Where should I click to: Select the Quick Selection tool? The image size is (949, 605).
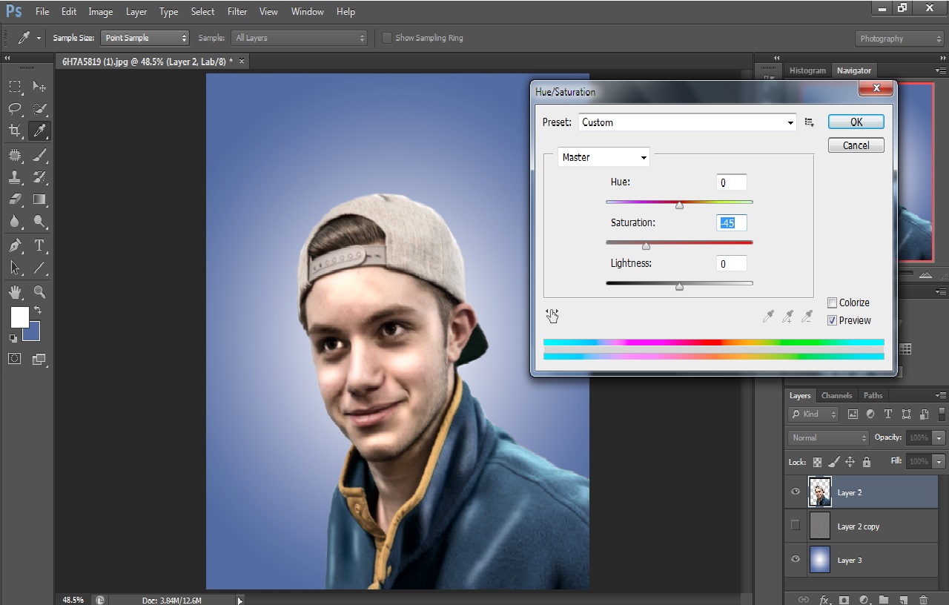[39, 109]
